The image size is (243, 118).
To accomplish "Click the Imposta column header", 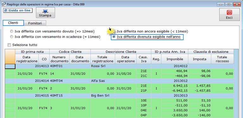I will 200,59.
